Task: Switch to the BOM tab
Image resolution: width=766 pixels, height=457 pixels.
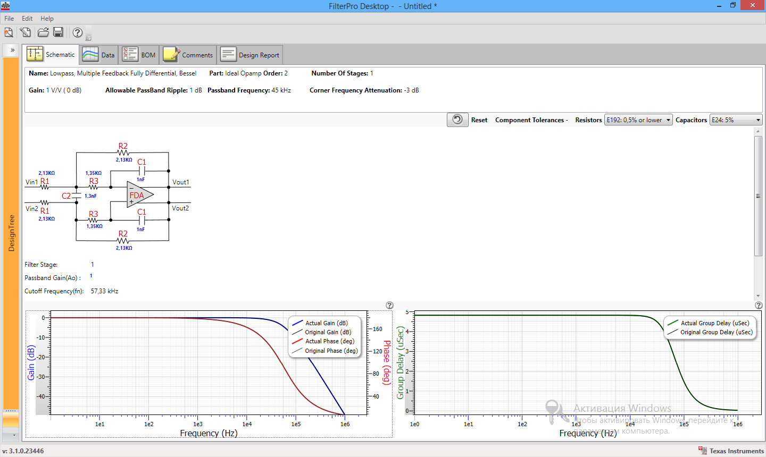Action: (138, 54)
